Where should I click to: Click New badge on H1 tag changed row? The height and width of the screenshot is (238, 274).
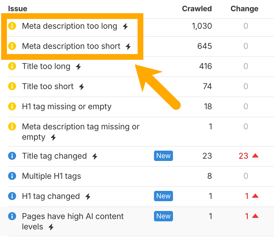(163, 196)
